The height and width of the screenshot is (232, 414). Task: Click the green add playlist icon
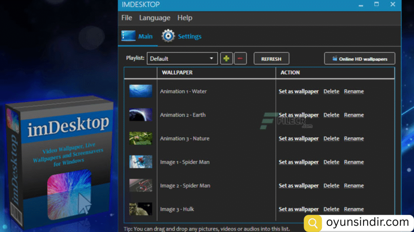[227, 58]
